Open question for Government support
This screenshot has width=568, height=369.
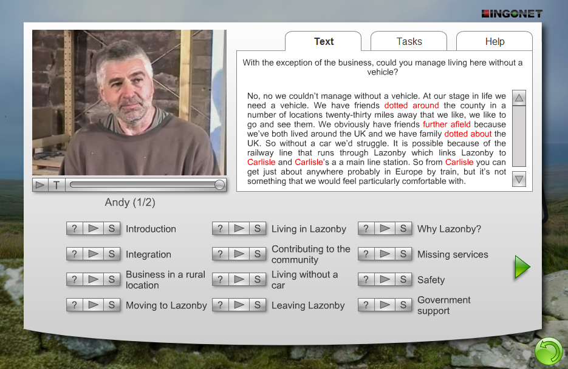(366, 305)
